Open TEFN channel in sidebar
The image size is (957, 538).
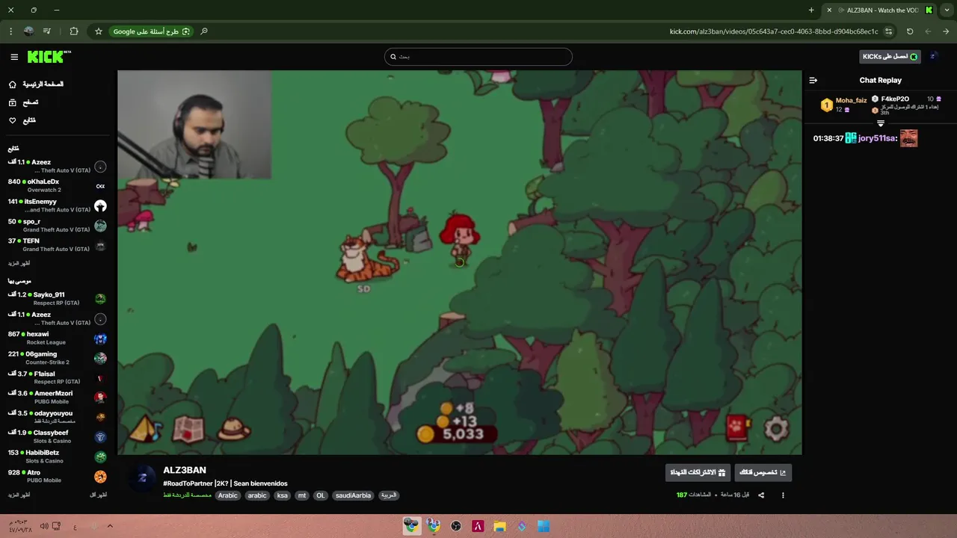pyautogui.click(x=57, y=245)
